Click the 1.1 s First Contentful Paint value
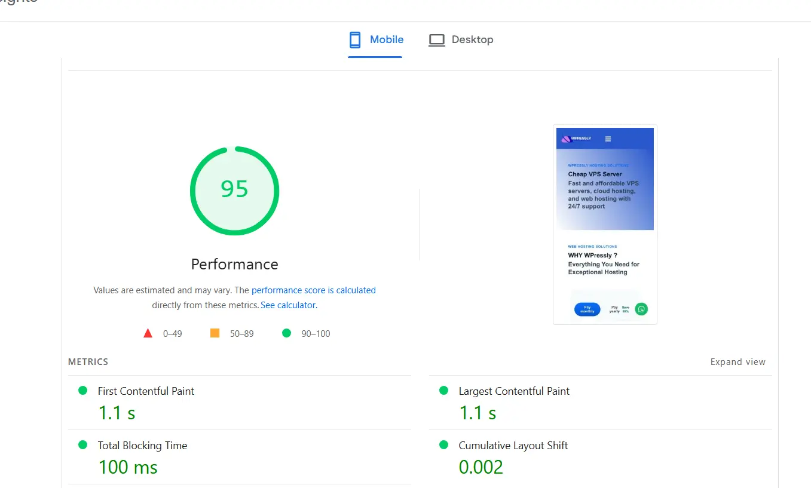The width and height of the screenshot is (811, 488). click(117, 412)
